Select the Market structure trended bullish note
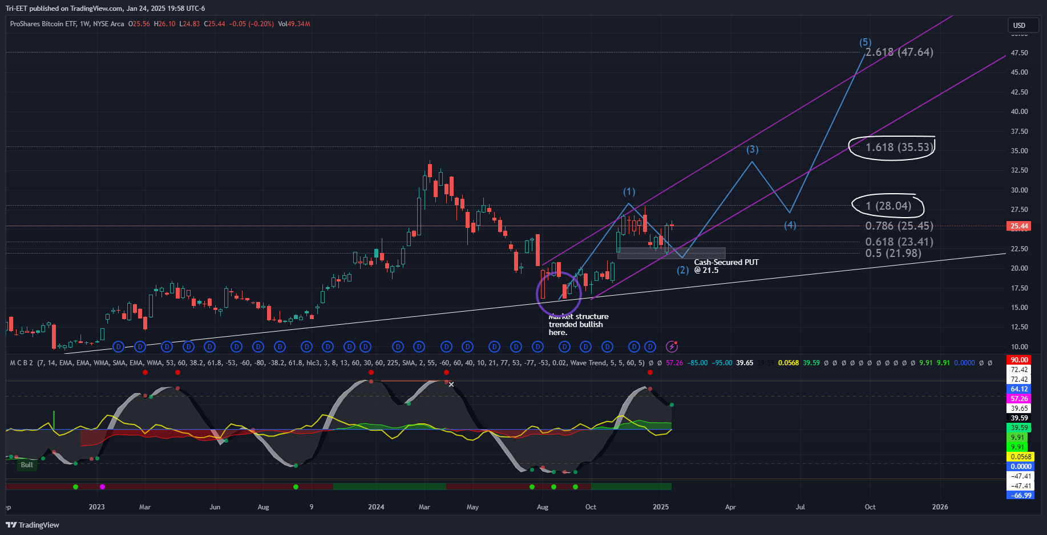1047x535 pixels. (579, 324)
